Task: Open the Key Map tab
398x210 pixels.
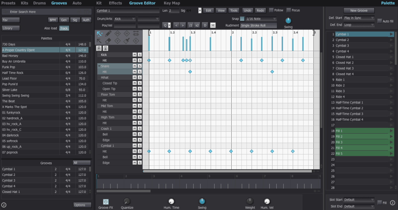Action: [172, 3]
